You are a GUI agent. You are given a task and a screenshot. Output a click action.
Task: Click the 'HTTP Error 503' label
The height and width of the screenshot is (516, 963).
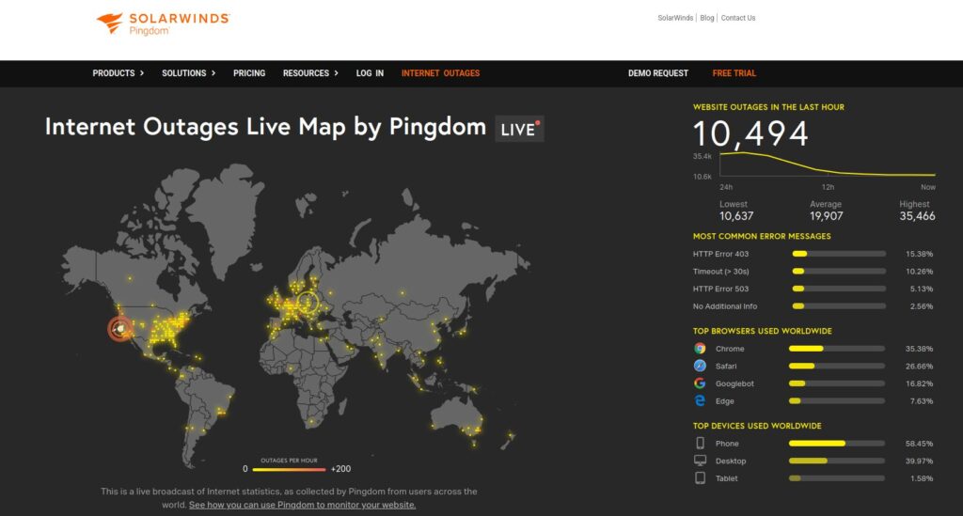pos(720,289)
